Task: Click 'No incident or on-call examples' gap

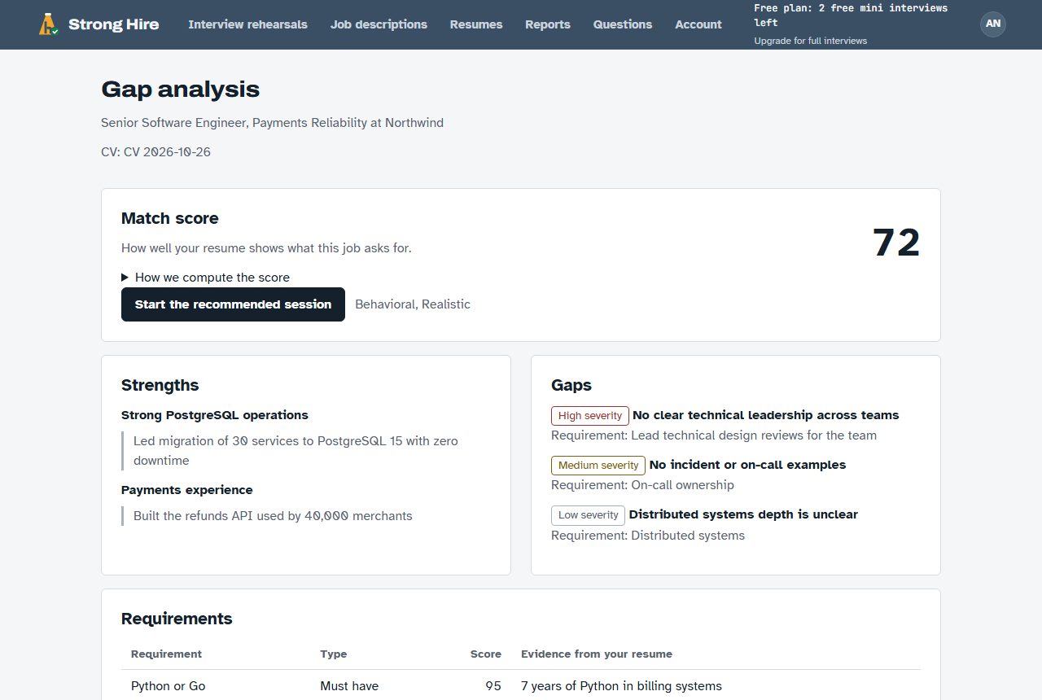Action: [747, 465]
